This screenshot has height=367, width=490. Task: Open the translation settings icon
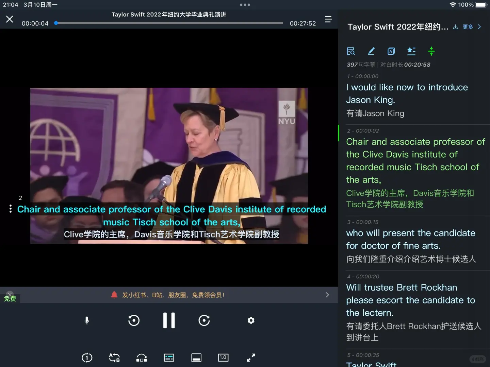(x=391, y=51)
